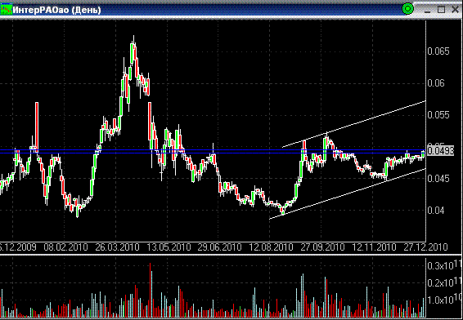The height and width of the screenshot is (320, 463).
Task: Click the 29.06.2010 date label
Action: point(219,247)
